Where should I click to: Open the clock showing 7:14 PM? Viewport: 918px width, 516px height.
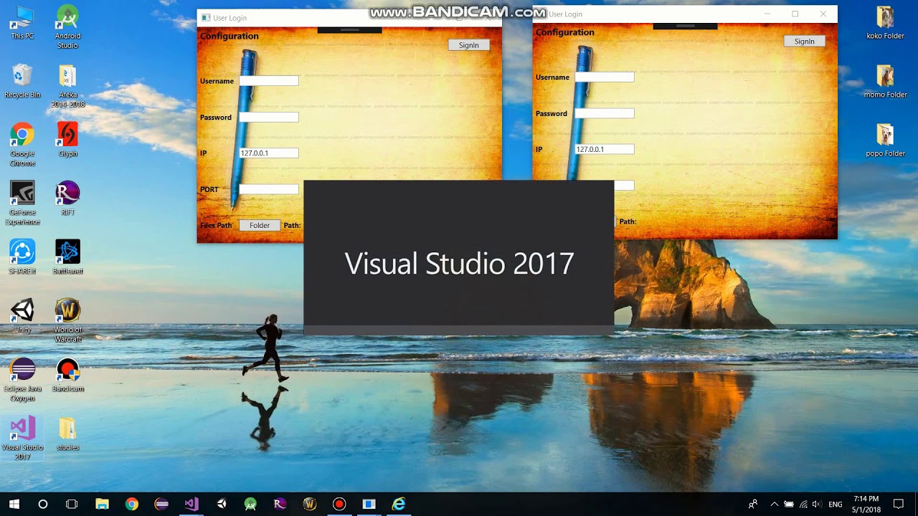(866, 504)
